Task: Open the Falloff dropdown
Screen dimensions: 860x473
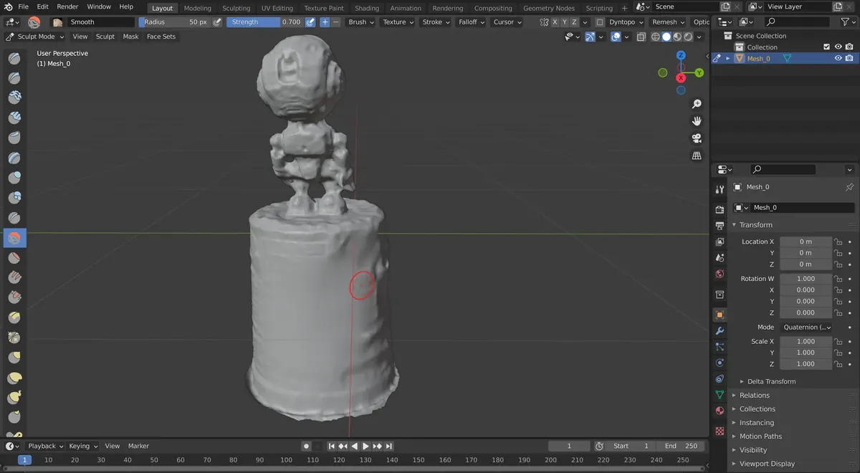Action: 471,22
